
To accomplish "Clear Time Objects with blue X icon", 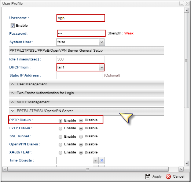I will point(102,160).
